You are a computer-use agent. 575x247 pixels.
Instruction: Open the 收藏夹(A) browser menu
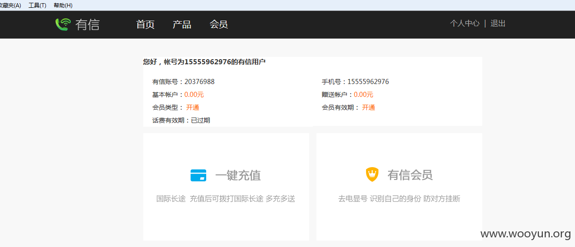coord(10,6)
